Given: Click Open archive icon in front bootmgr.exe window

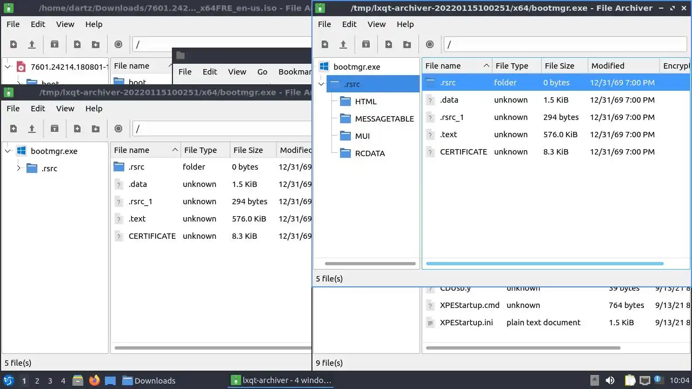Looking at the screenshot, I should coord(343,44).
